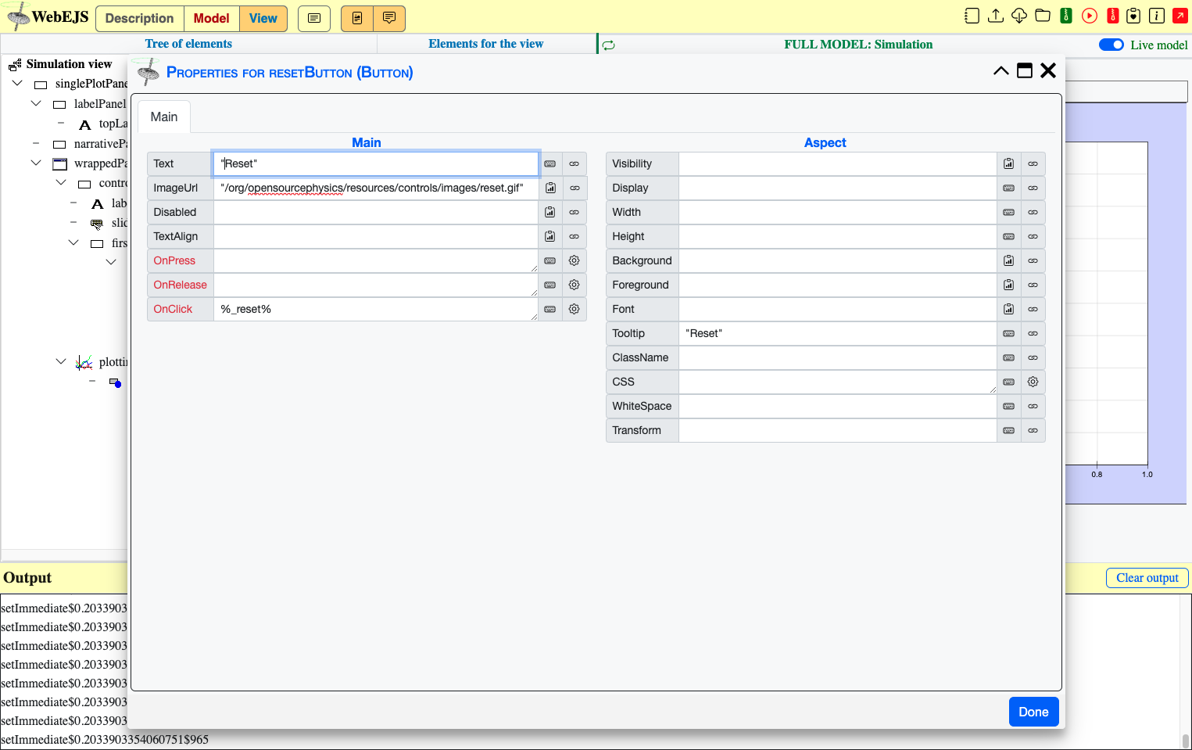Collapse the labelPanel tree node

pos(36,103)
